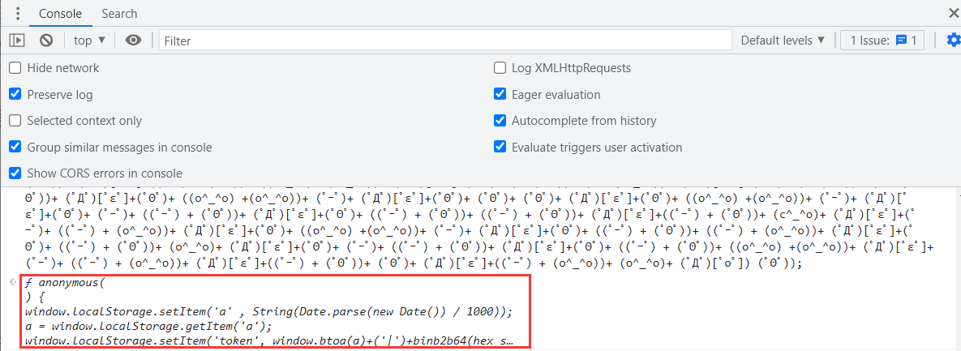Viewport: 961px width, 351px height.
Task: Clear console with the block icon
Action: [46, 40]
